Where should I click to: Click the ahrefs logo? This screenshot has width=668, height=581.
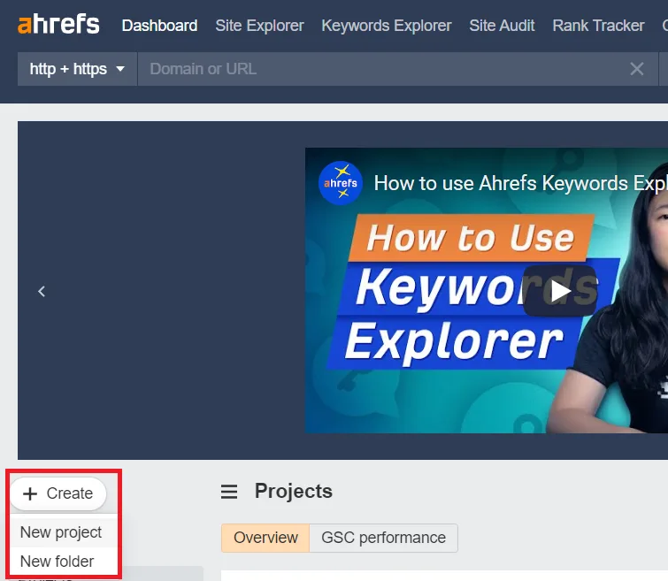pos(58,24)
